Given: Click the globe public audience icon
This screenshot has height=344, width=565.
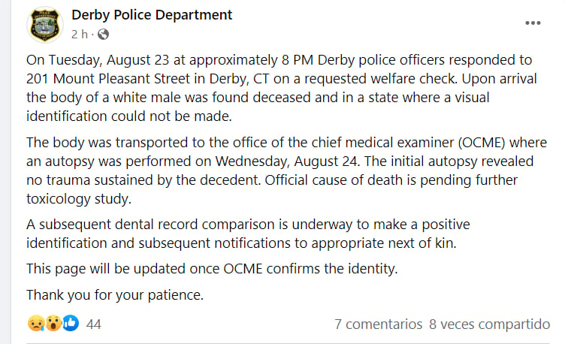Looking at the screenshot, I should [104, 35].
